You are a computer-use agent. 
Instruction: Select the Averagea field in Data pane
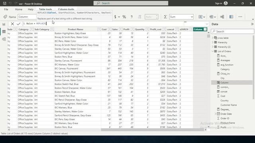click(x=225, y=60)
